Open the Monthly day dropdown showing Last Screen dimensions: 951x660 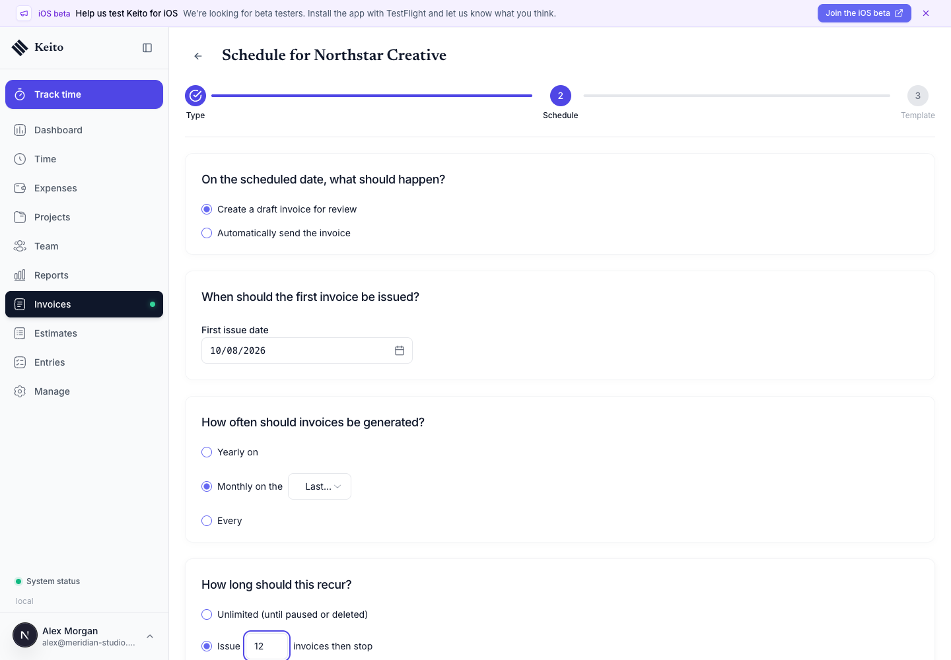(x=320, y=486)
